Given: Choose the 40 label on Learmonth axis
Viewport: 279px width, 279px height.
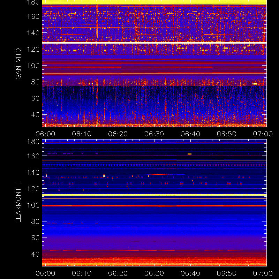Looking at the screenshot, I should click(35, 254).
